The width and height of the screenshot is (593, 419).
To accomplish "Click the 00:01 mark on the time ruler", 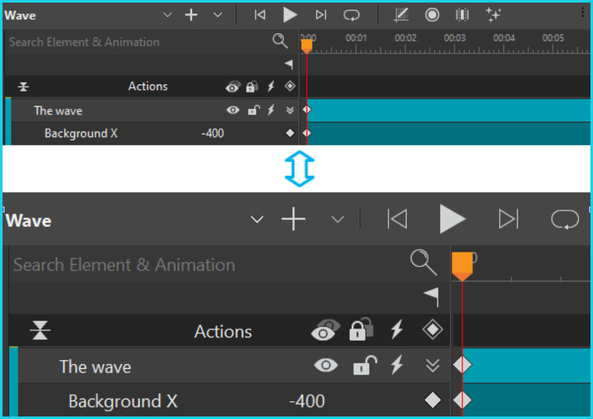I will 356,38.
